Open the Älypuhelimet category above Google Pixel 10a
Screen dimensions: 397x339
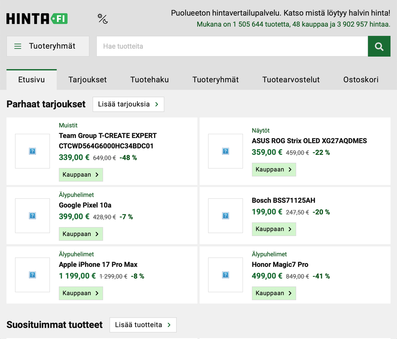coord(76,195)
